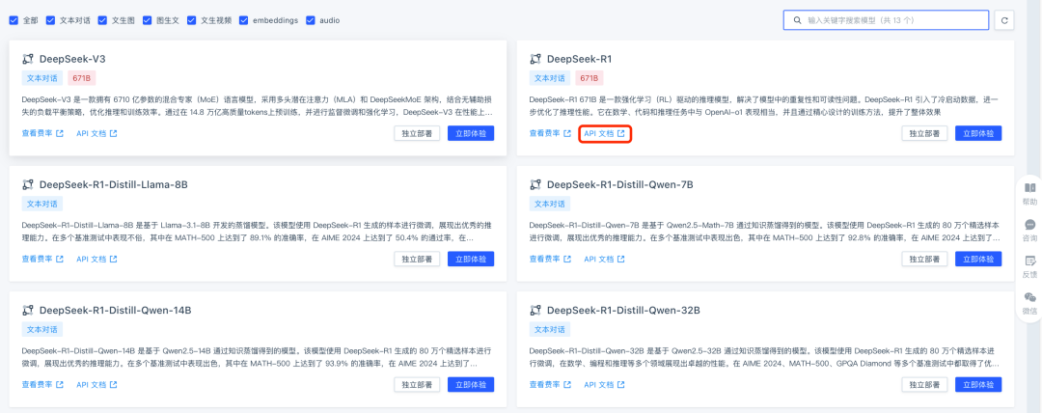Click the model icon next to DeepSeek-V3
The width and height of the screenshot is (1042, 413).
coord(27,59)
